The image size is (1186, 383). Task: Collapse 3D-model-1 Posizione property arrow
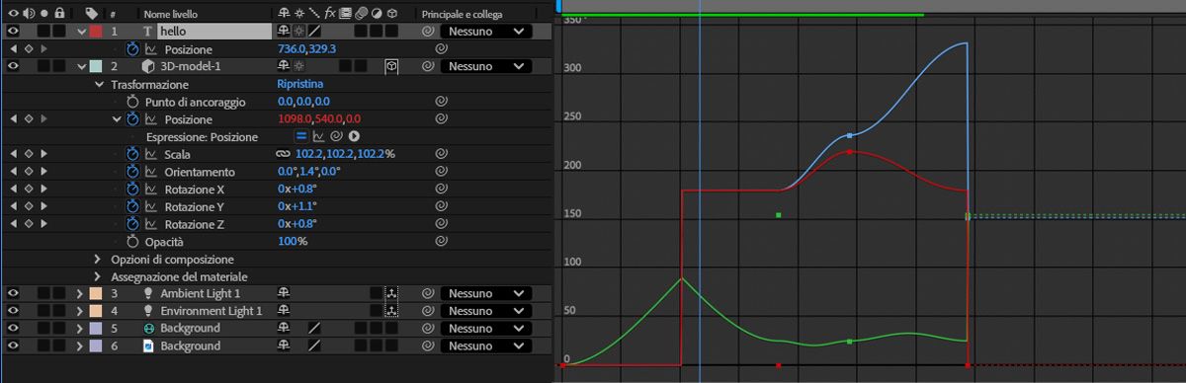tap(117, 119)
